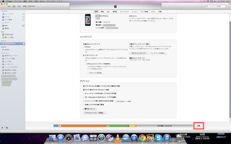Click the cloud icon beside Music

pos(23,14)
